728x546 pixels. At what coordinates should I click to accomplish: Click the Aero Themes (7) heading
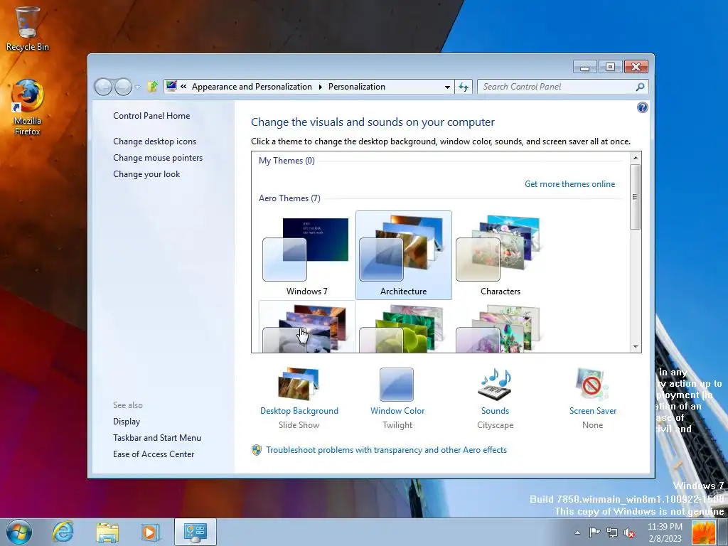(289, 198)
